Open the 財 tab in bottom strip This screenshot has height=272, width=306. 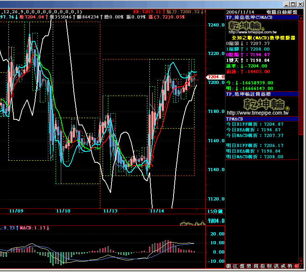pos(269,266)
